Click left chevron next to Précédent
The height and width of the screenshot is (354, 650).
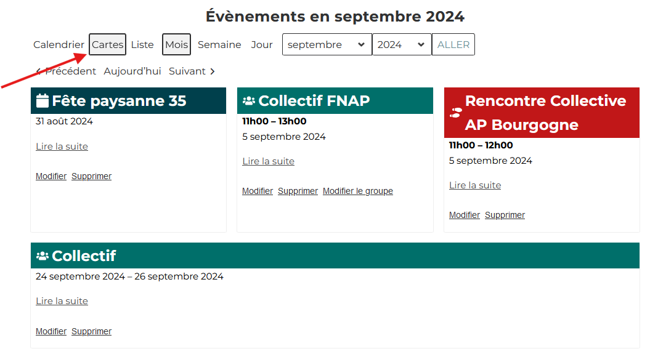point(39,71)
